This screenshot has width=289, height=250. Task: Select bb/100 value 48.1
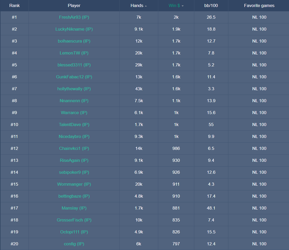tap(211, 208)
